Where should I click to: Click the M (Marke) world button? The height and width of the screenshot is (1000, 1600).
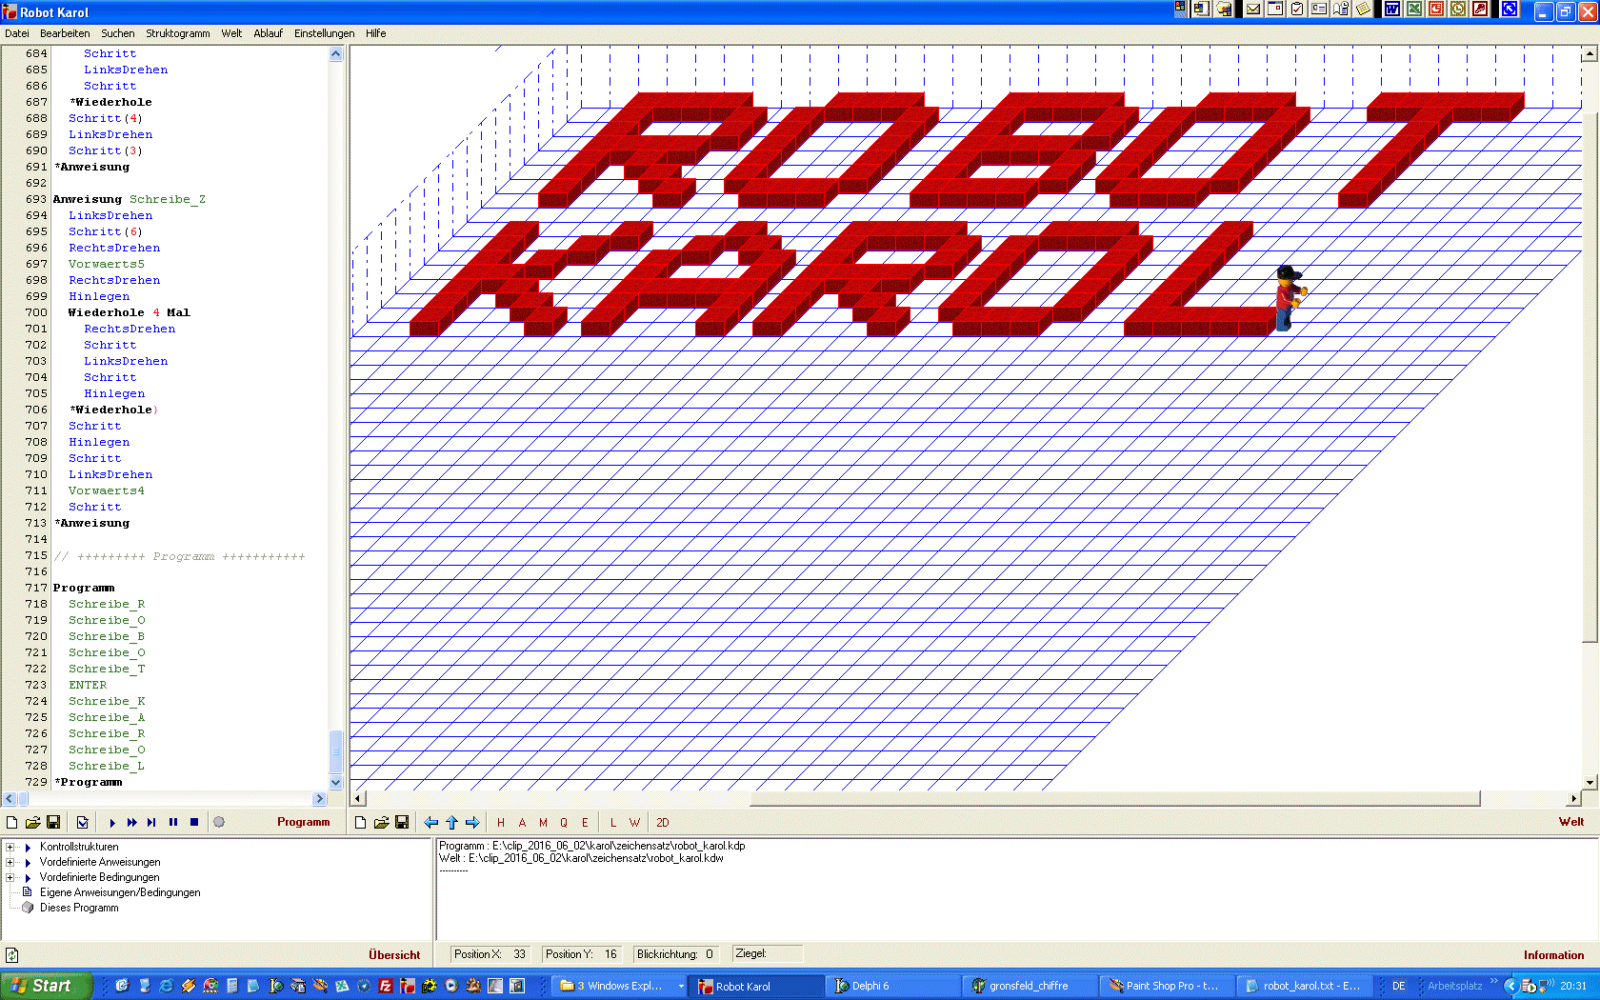[543, 822]
